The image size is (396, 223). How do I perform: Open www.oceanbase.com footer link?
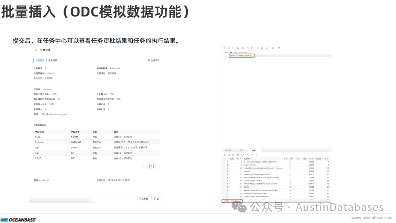tap(371, 218)
